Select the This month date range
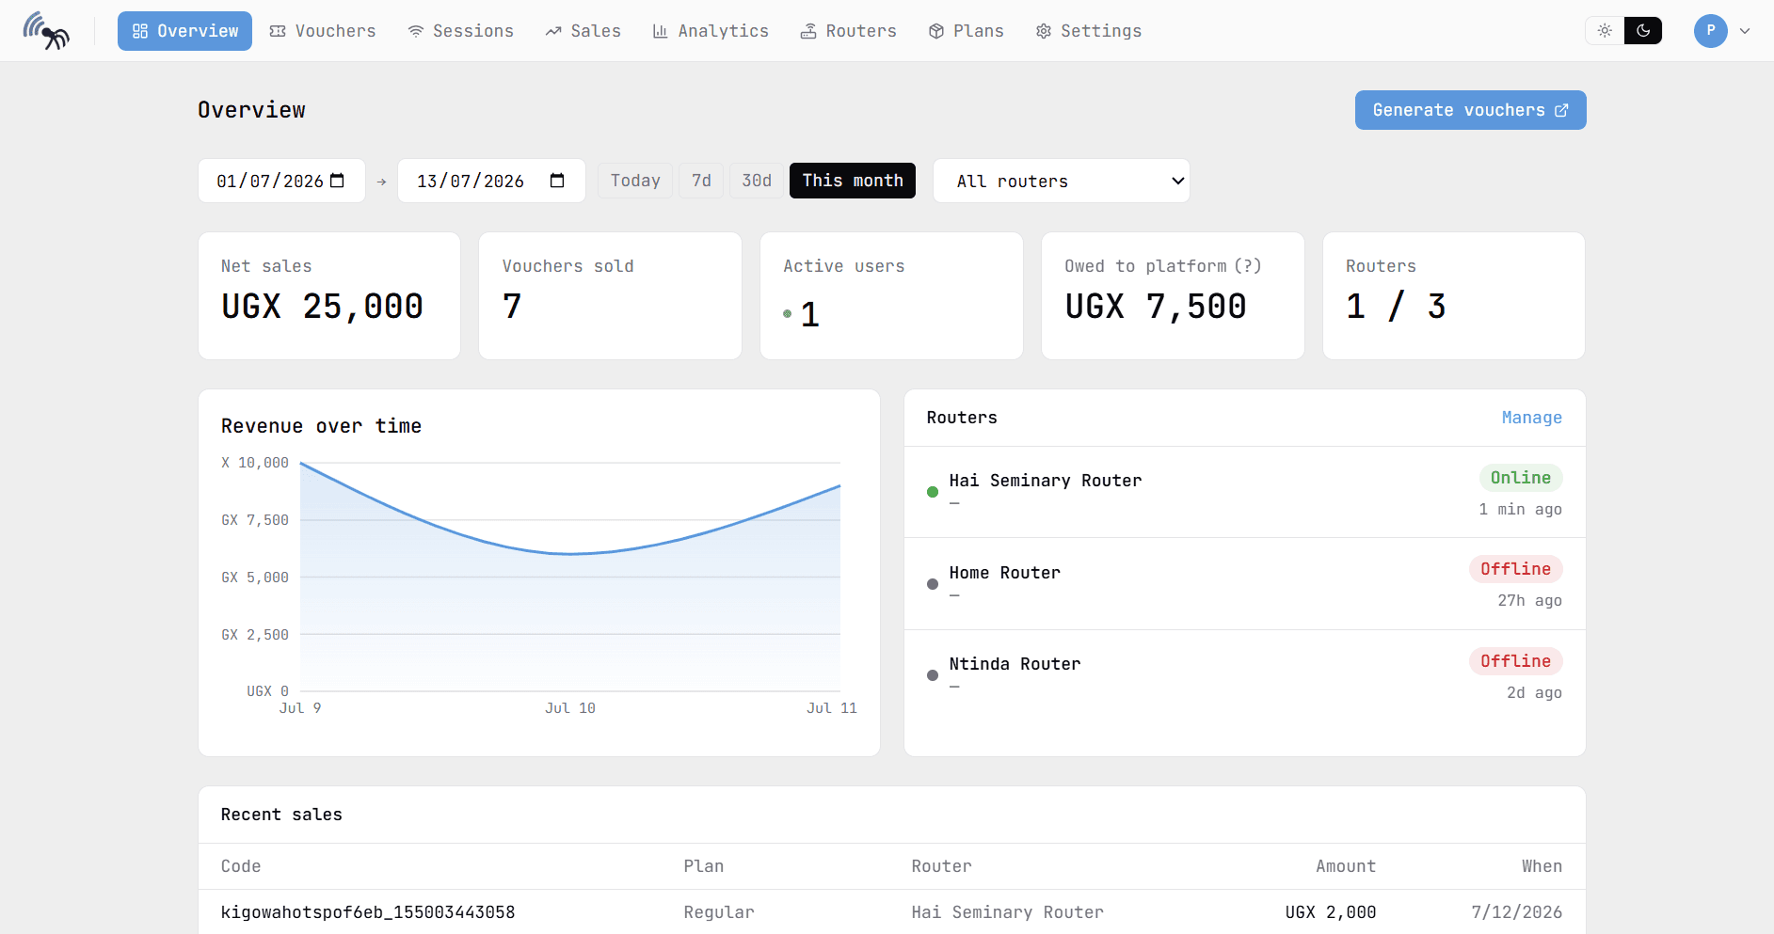The height and width of the screenshot is (934, 1774). (x=853, y=181)
